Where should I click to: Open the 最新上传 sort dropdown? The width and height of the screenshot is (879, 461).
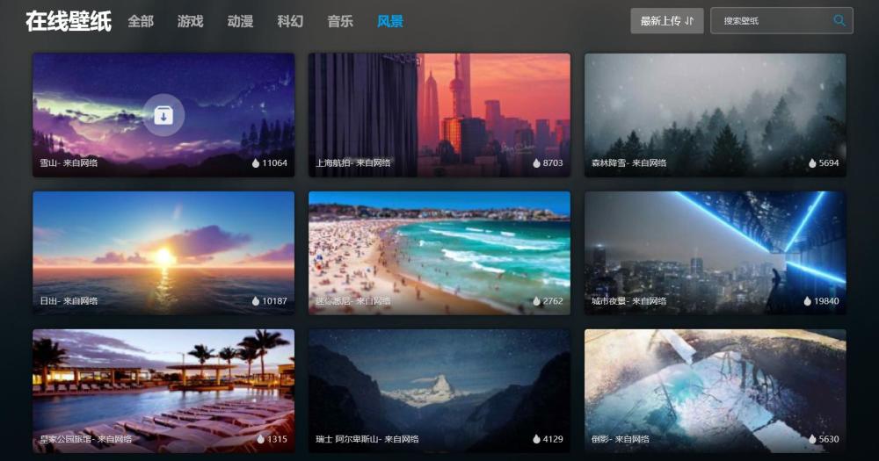pos(666,21)
